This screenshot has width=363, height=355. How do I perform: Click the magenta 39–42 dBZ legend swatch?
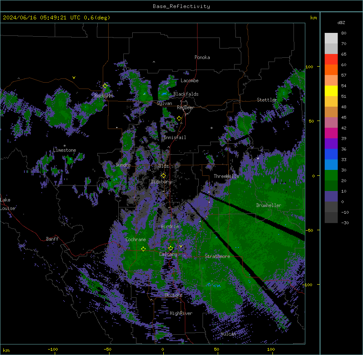tap(331, 133)
